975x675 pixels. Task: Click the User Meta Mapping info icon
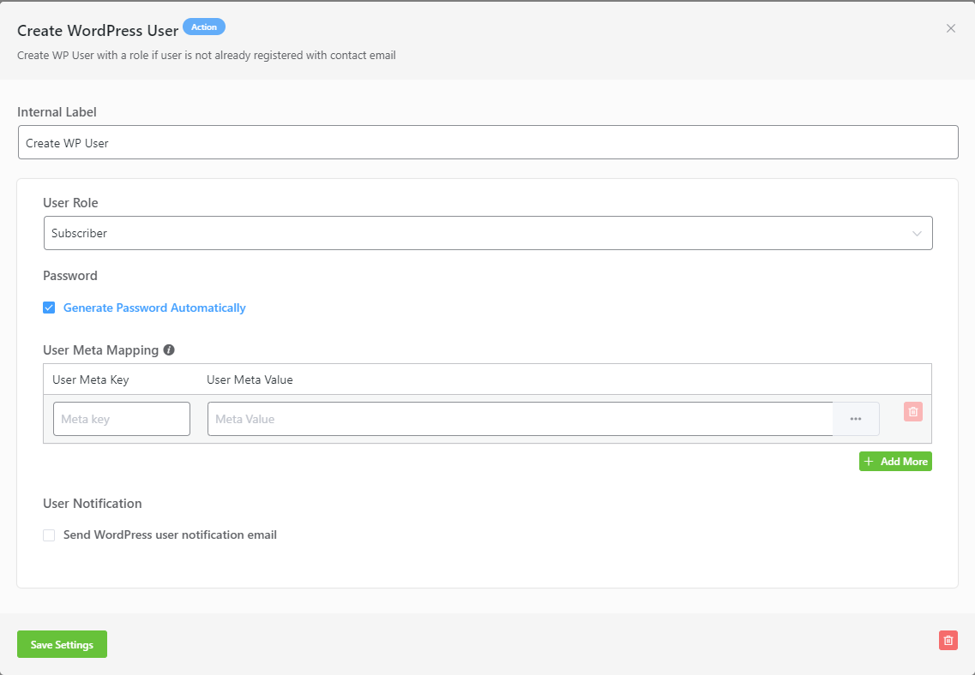click(169, 350)
